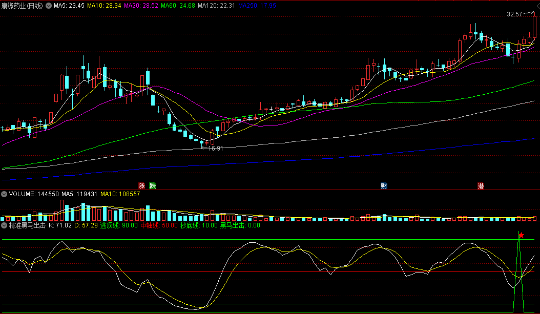Click the 黑马出击: 0.00 label
The height and width of the screenshot is (314, 540).
(x=240, y=225)
